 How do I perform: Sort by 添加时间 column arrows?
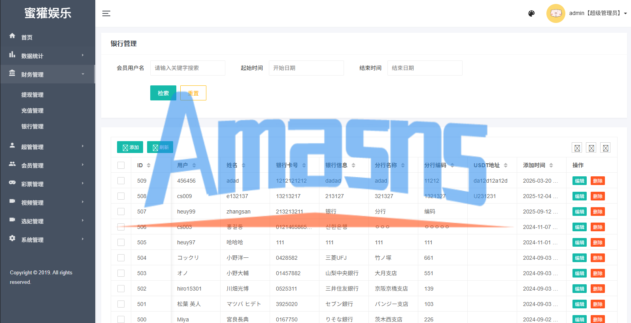coord(551,165)
